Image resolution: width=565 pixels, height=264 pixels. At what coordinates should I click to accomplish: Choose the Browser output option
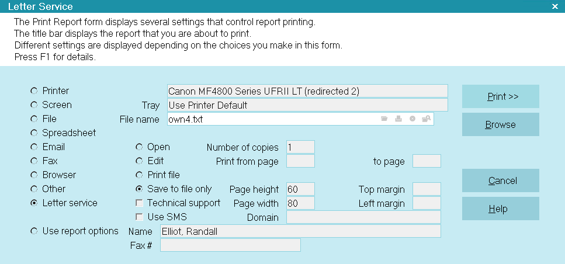tap(34, 175)
